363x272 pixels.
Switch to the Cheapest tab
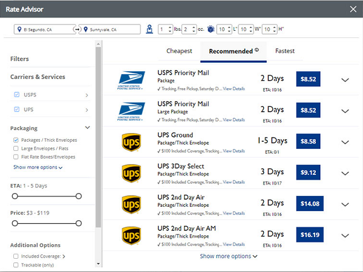(179, 51)
